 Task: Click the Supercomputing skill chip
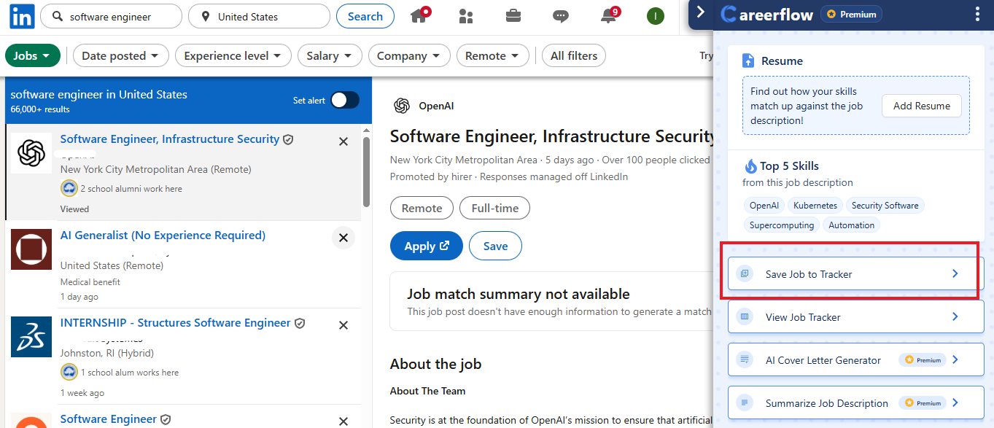[782, 225]
